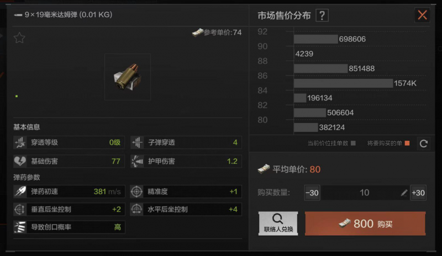Viewport: 442px width, 256px height.
Task: Toggle the favorite star icon
Action: point(19,38)
